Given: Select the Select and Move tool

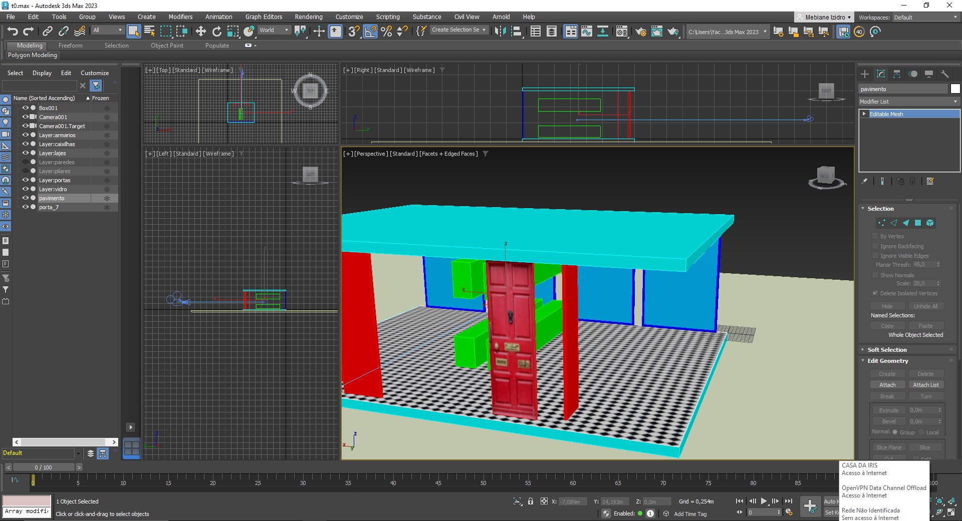Looking at the screenshot, I should point(200,32).
